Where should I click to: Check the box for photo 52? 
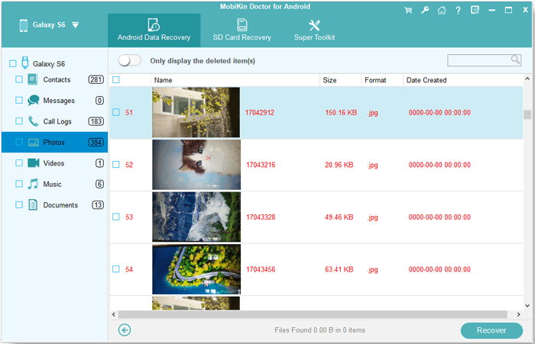click(x=116, y=165)
